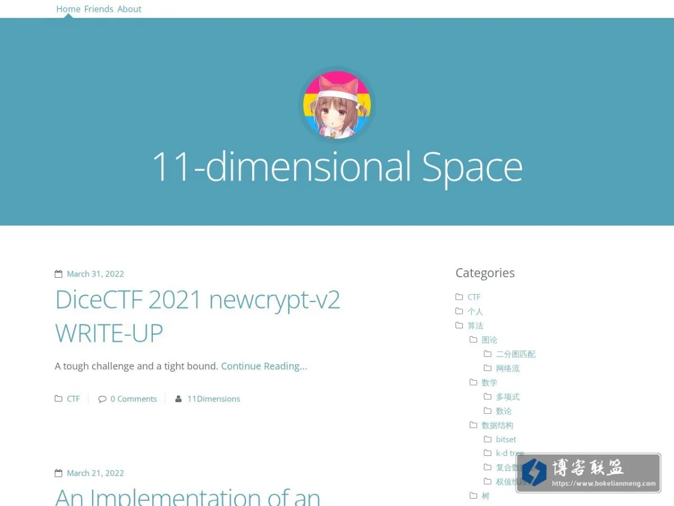Click the calendar icon beside March 31, 2022
Screen dimensions: 674x506
58,274
